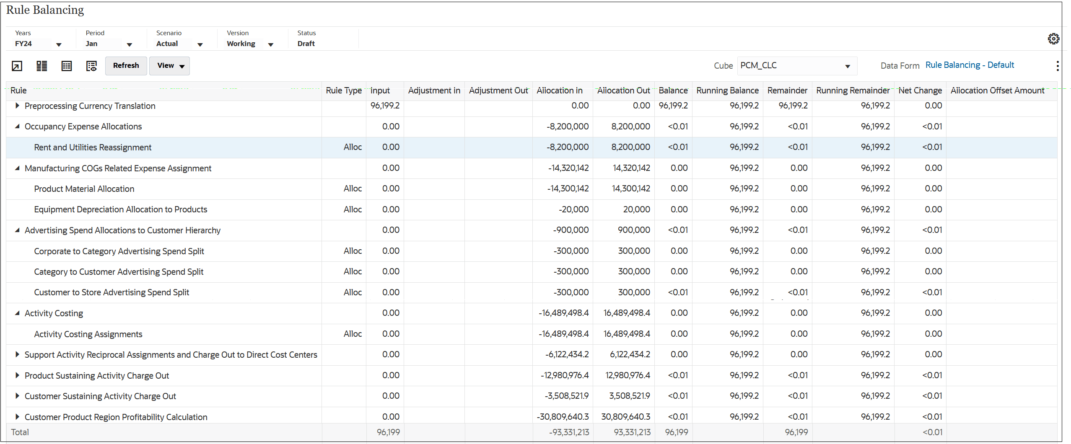Expand Customer Sustaining Activity Charge Out
Image resolution: width=1071 pixels, height=444 pixels.
[17, 396]
